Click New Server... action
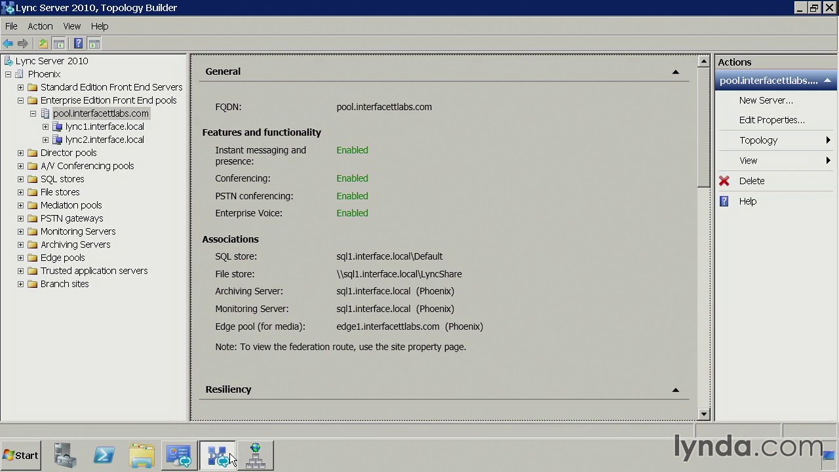The width and height of the screenshot is (839, 472). pos(766,100)
